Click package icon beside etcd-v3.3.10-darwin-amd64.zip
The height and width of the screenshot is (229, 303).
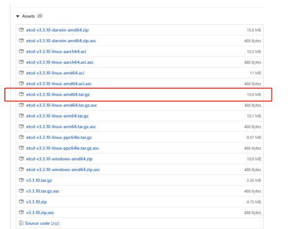coord(21,29)
